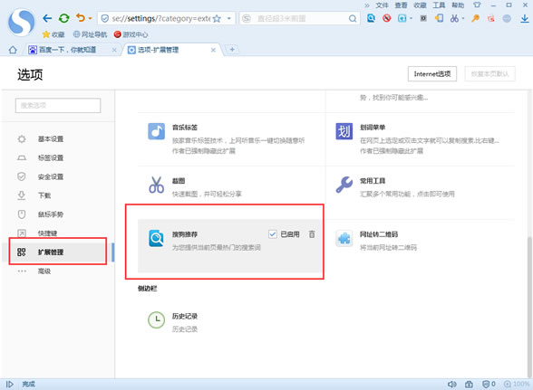The image size is (533, 390).
Task: Open the 查看 menu
Action: coord(401,5)
